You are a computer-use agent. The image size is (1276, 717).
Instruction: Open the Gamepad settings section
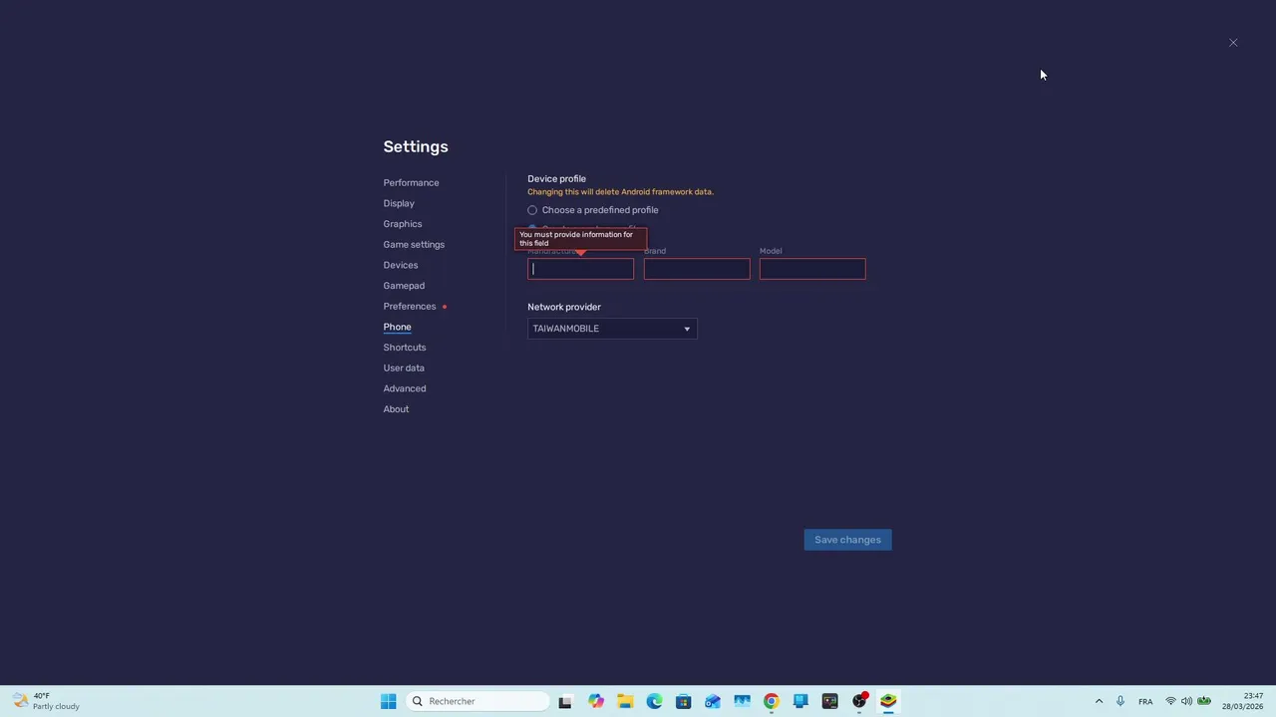coord(404,286)
